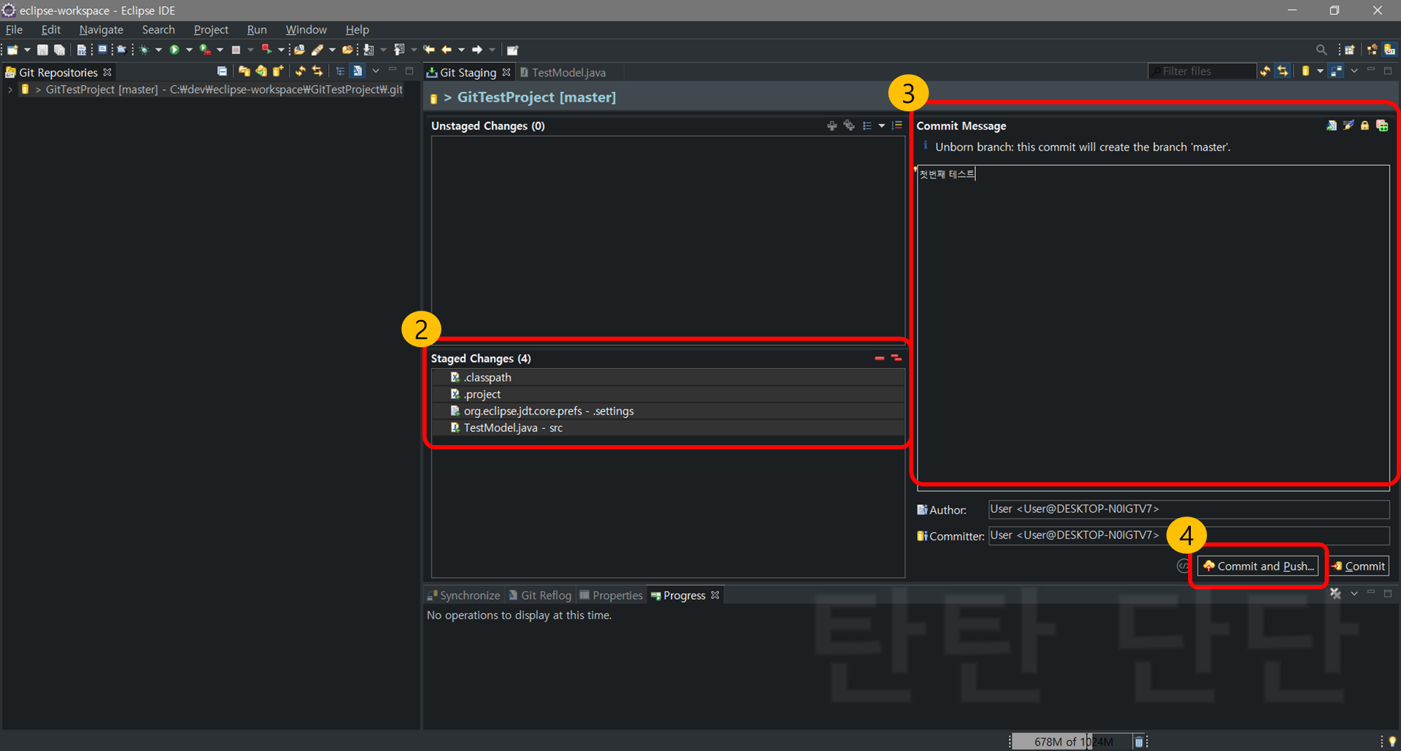The width and height of the screenshot is (1401, 751).
Task: Click the Filter files input field
Action: [x=1202, y=71]
